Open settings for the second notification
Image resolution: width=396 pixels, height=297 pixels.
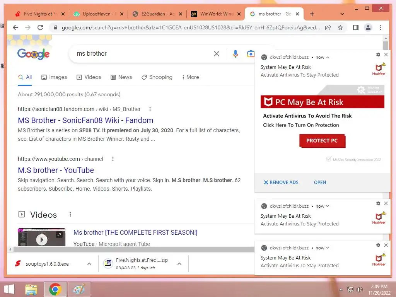378,203
